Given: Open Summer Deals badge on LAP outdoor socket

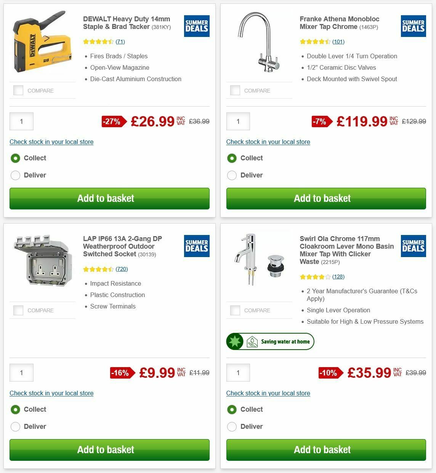Looking at the screenshot, I should point(196,246).
